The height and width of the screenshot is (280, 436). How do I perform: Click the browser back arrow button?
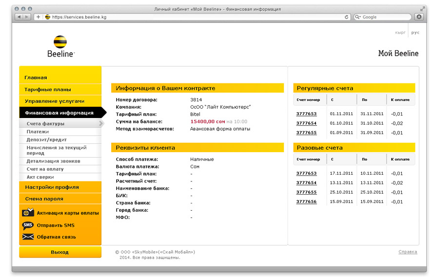[19, 17]
